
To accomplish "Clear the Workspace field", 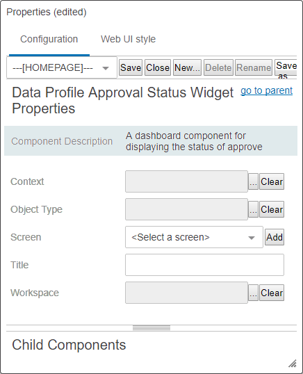I will click(272, 293).
